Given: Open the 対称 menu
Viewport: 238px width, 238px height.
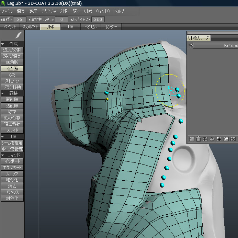Looking at the screenshot, I should click(64, 11).
